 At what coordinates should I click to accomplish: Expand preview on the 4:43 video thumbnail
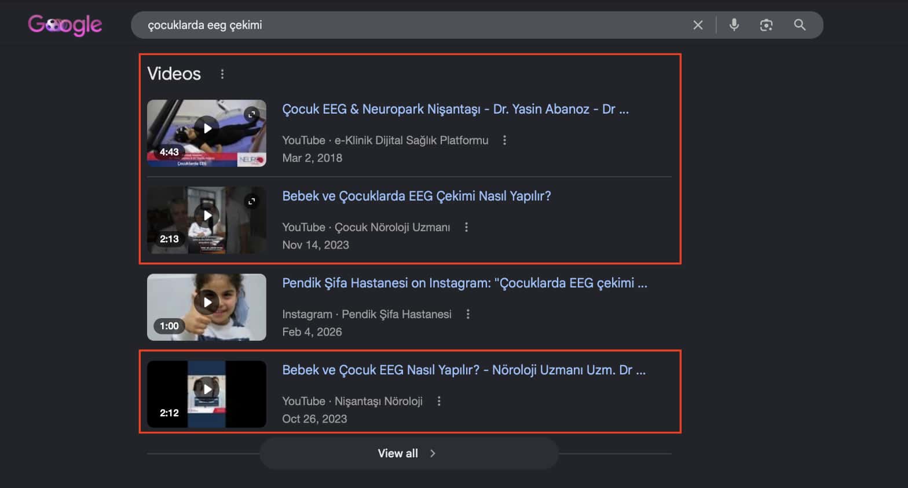(251, 114)
